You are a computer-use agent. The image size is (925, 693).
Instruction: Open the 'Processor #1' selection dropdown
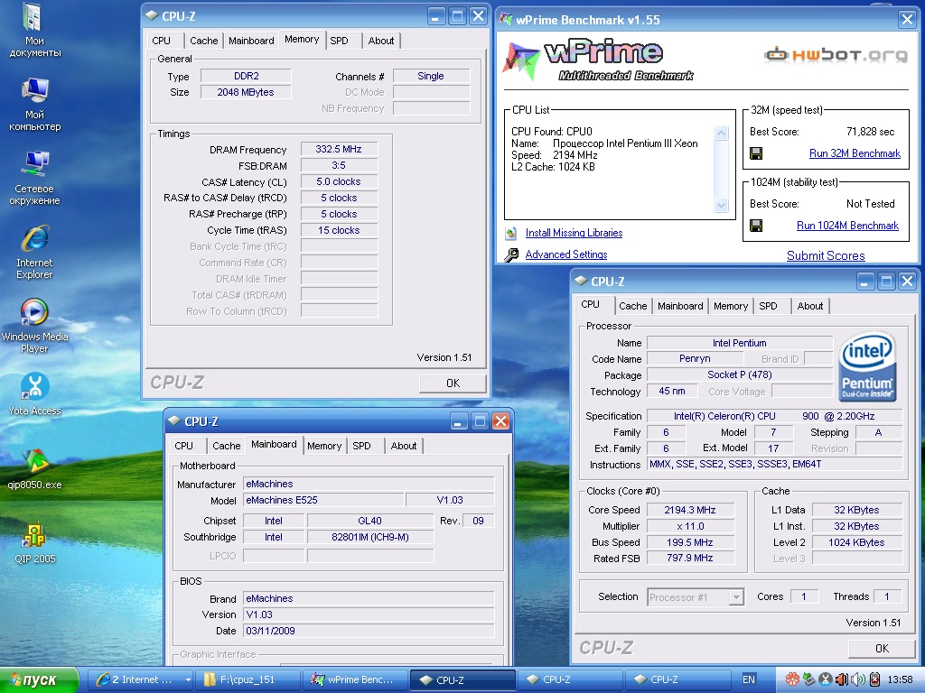click(696, 597)
